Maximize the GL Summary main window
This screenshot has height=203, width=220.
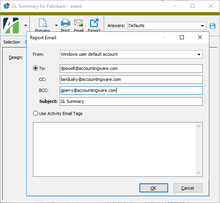click(x=192, y=6)
